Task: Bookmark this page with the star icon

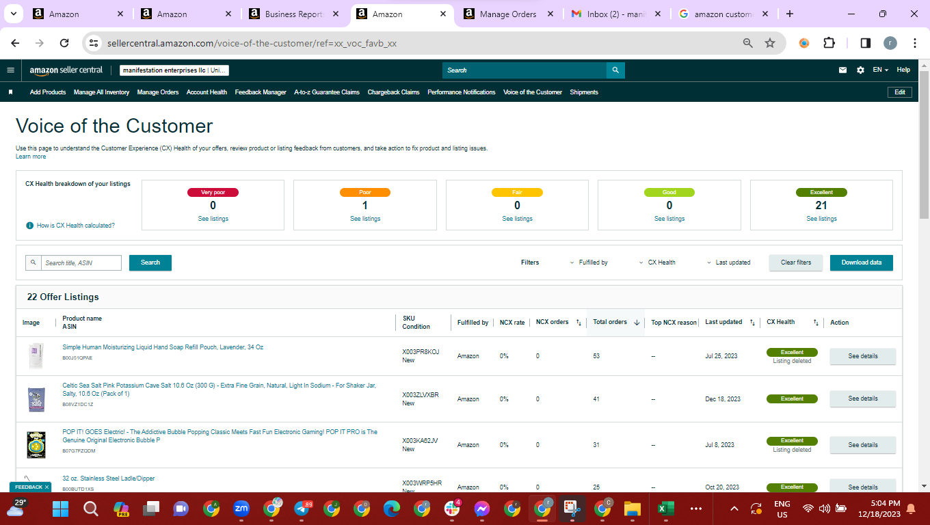Action: pyautogui.click(x=770, y=43)
